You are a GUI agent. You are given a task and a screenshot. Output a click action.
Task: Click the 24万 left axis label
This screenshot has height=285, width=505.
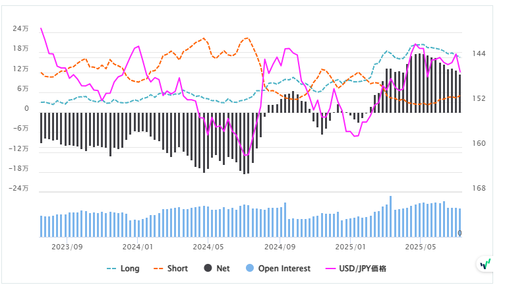click(20, 29)
